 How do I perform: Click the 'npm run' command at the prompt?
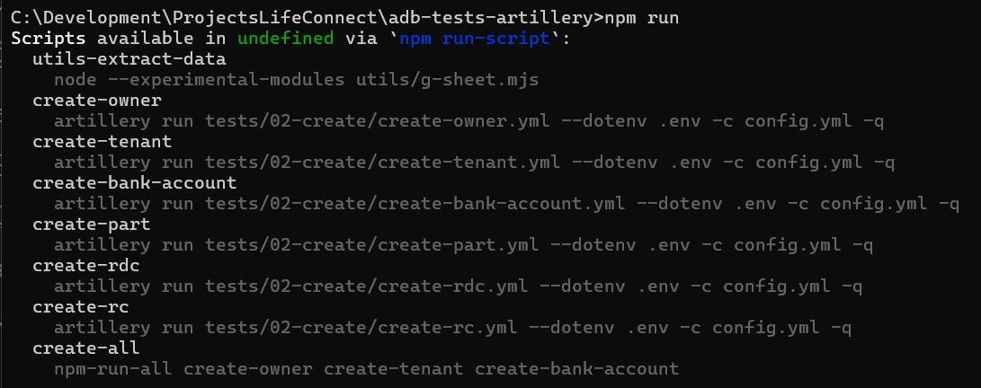click(640, 18)
